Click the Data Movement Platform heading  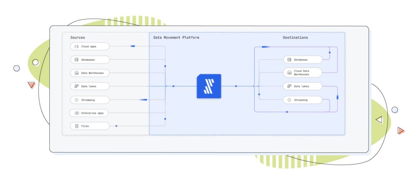pyautogui.click(x=176, y=38)
